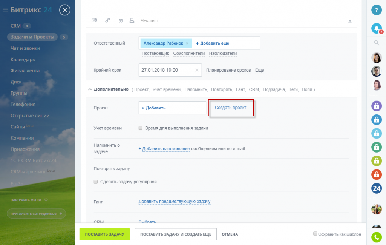Open the Bitrix 24 round icon in sidebar
Screen dimensions: 386x245
[377, 188]
